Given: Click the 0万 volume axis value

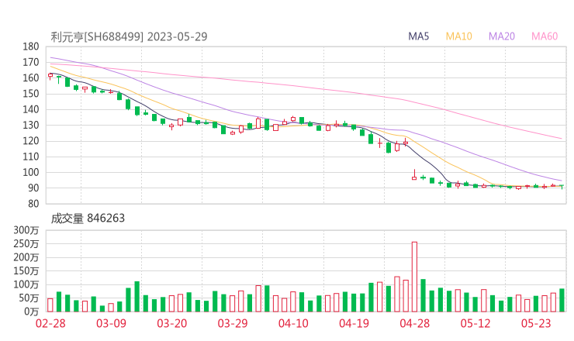Looking at the screenshot, I should tap(31, 312).
